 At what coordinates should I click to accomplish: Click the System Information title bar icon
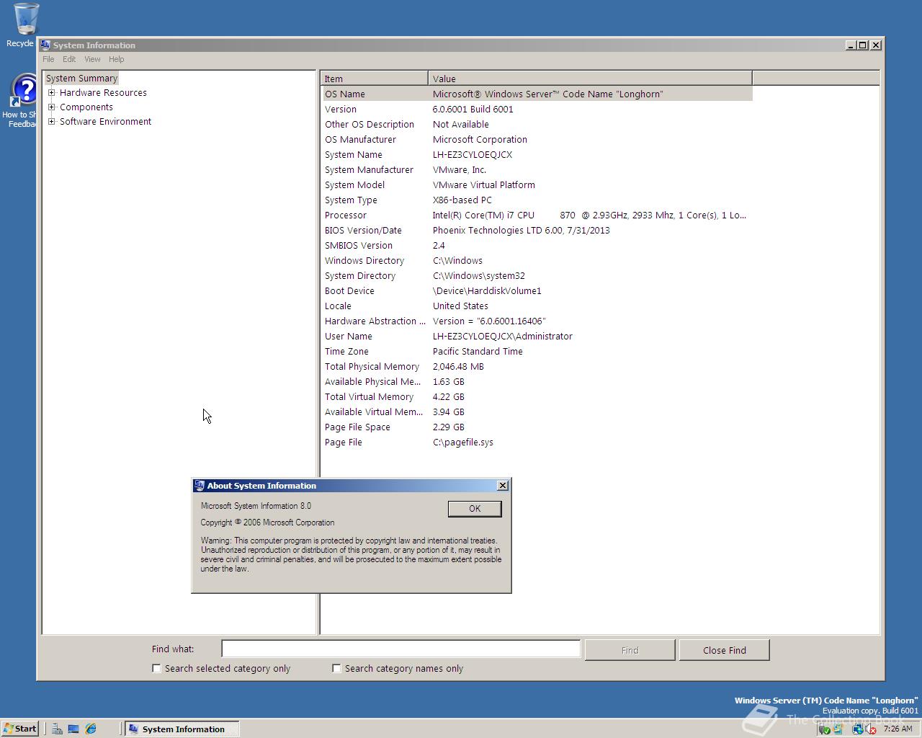click(45, 45)
